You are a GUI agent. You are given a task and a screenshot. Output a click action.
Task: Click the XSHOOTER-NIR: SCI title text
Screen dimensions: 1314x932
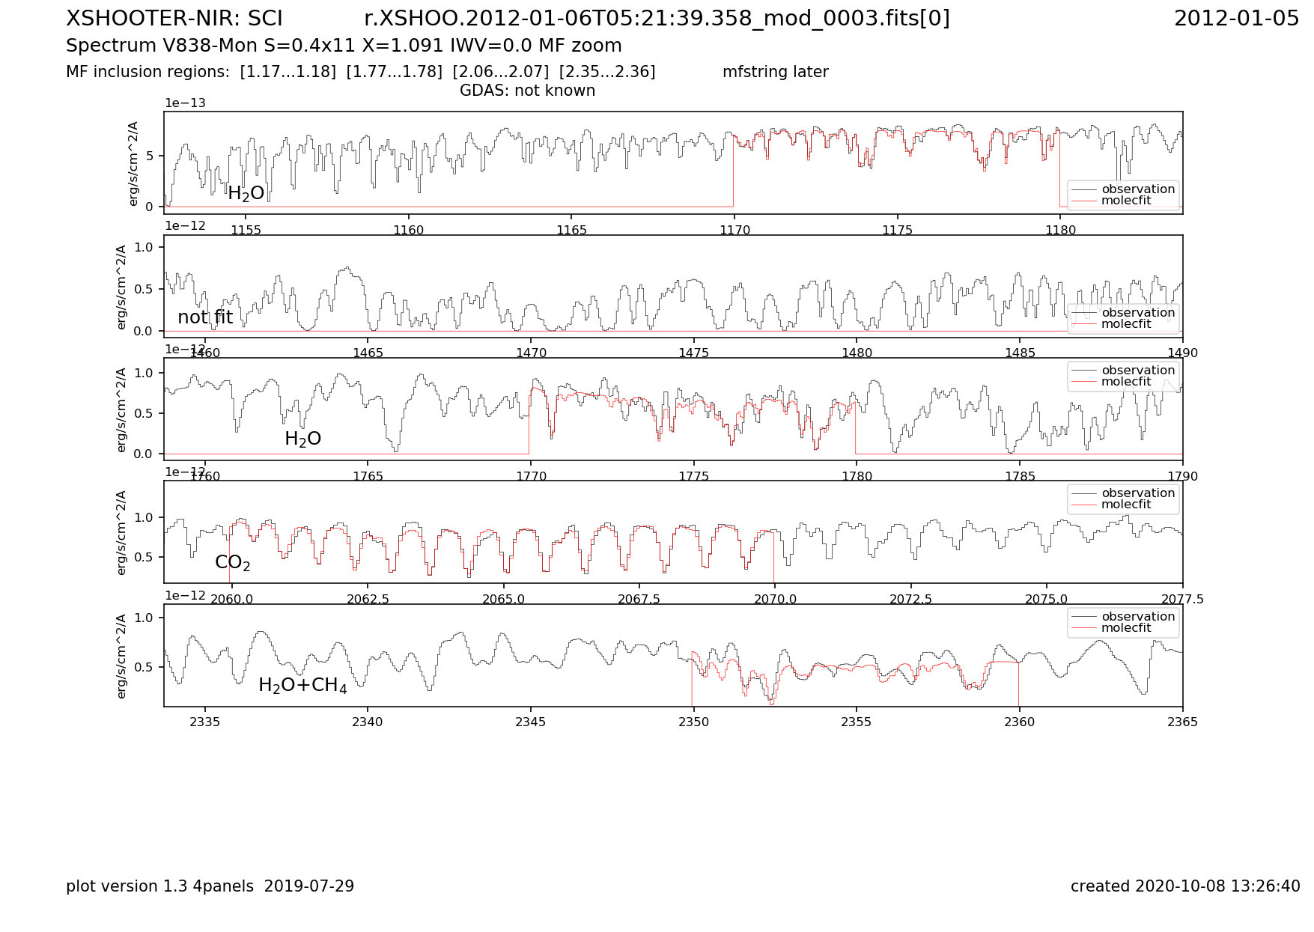[x=174, y=19]
